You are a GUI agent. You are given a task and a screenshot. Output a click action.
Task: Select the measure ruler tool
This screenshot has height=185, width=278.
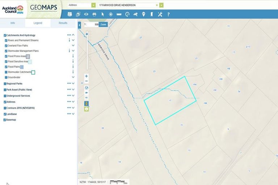pos(119,14)
